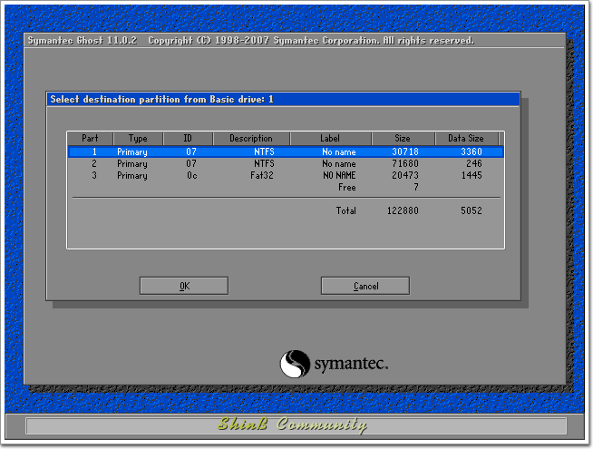
Task: Click the Size value 20473
Action: coord(405,175)
